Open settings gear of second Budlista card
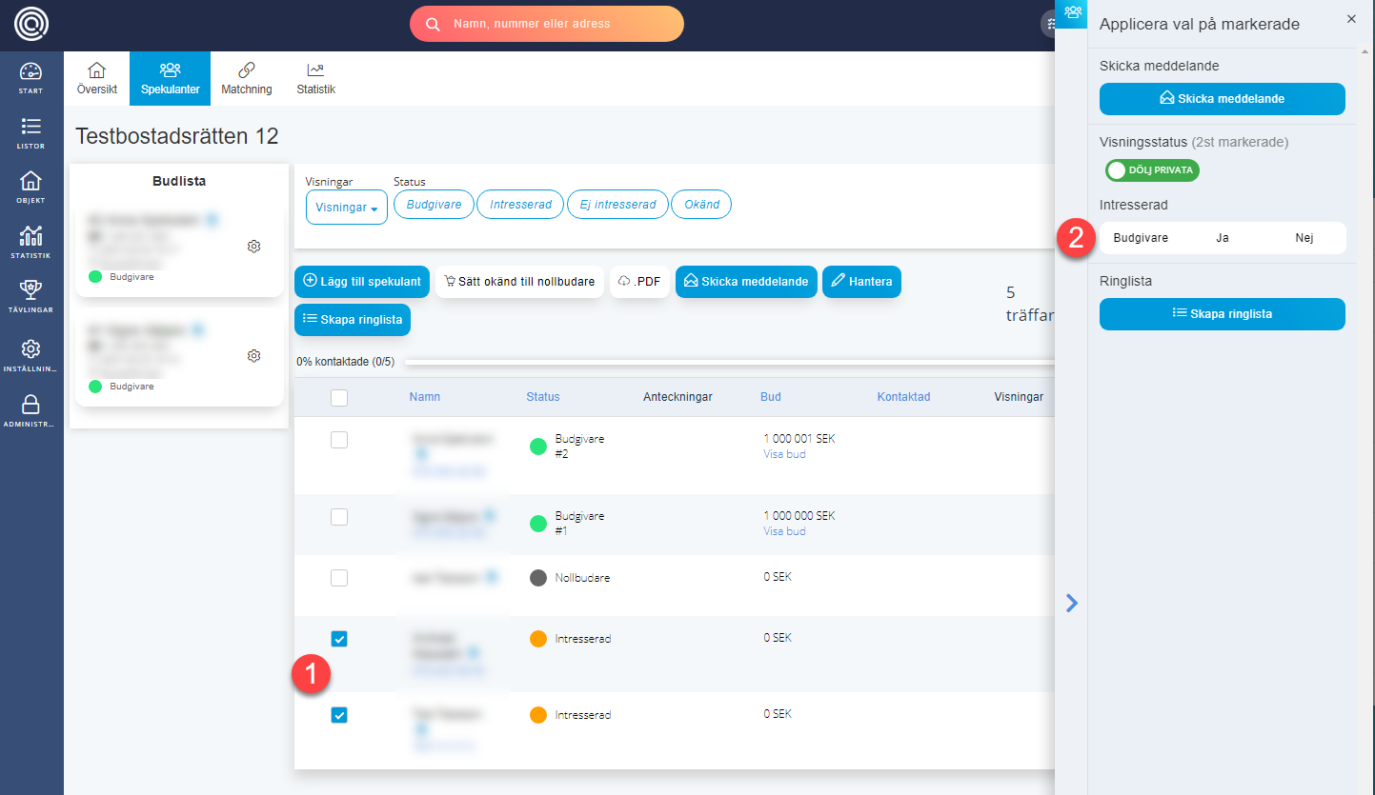 [253, 355]
